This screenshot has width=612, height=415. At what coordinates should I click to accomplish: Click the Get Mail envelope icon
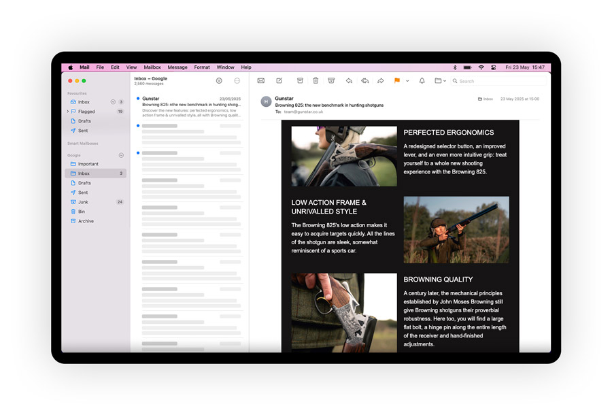pyautogui.click(x=260, y=81)
